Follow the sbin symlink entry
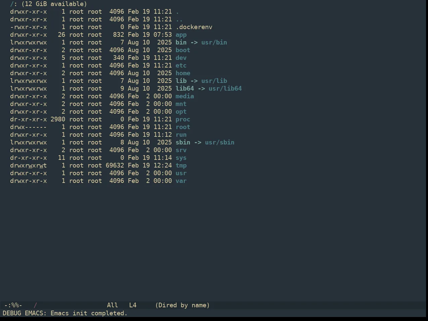 (183, 142)
